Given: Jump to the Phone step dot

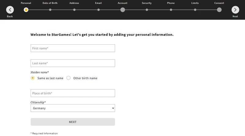Looking at the screenshot, I should pyautogui.click(x=171, y=10).
